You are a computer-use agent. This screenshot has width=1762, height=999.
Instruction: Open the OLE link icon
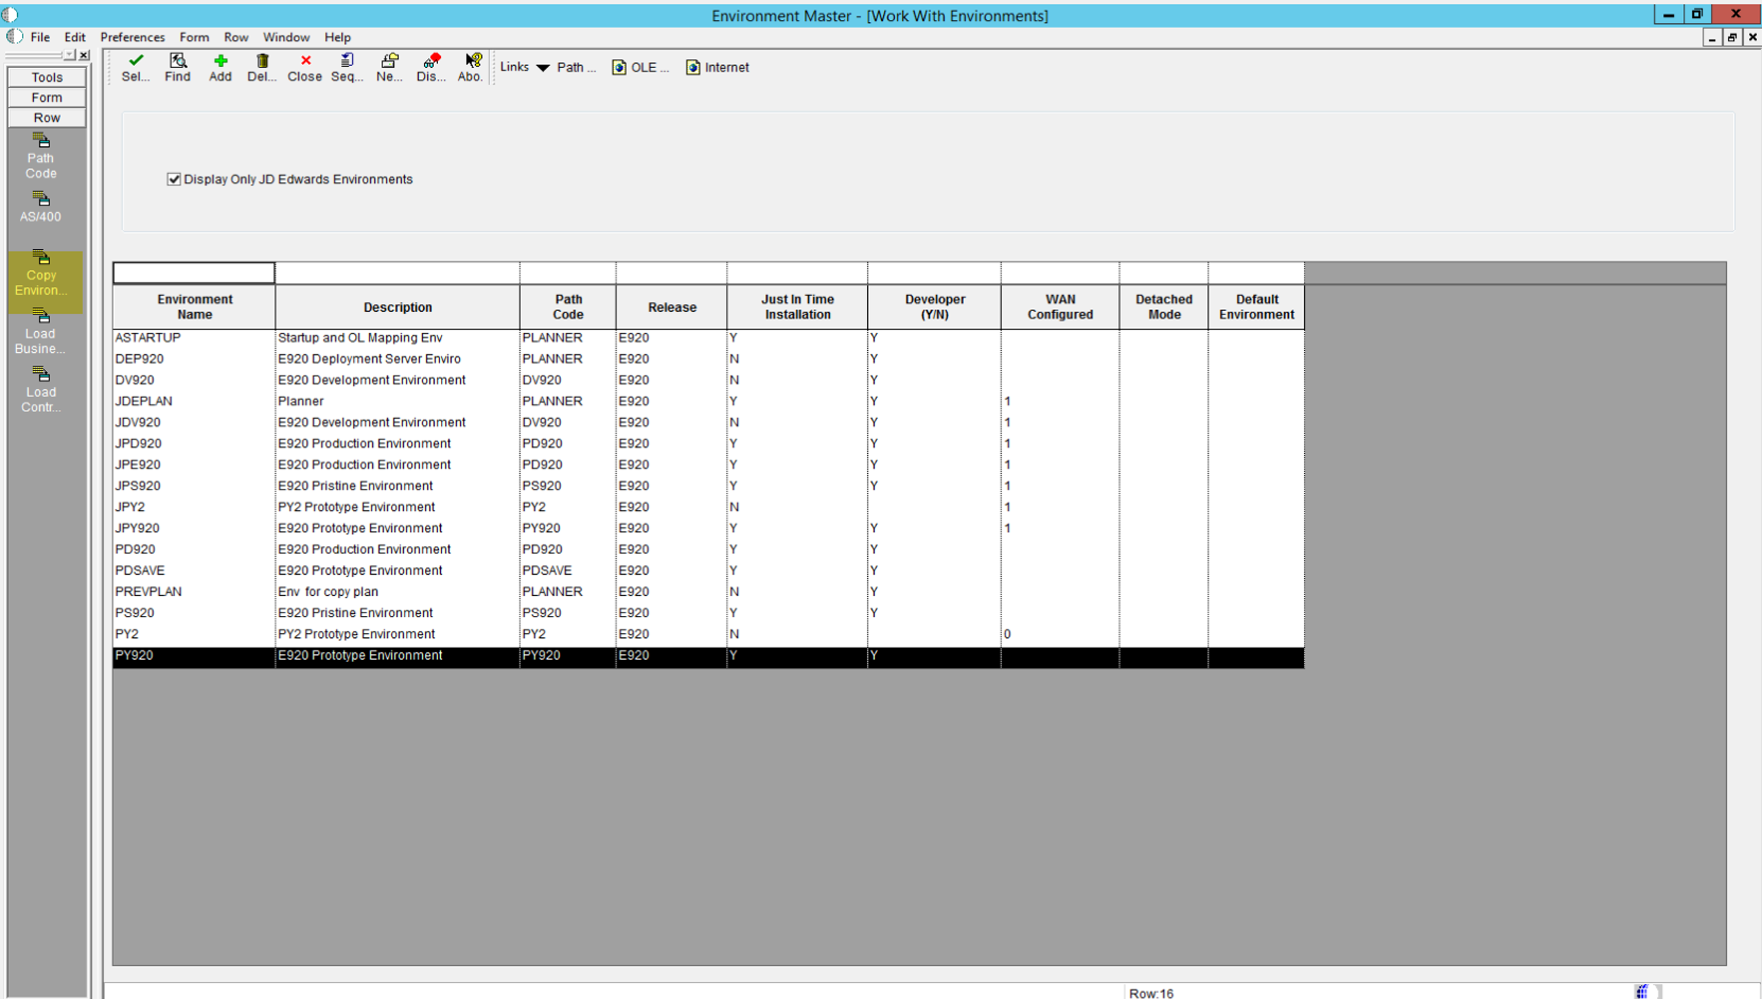[x=619, y=67]
